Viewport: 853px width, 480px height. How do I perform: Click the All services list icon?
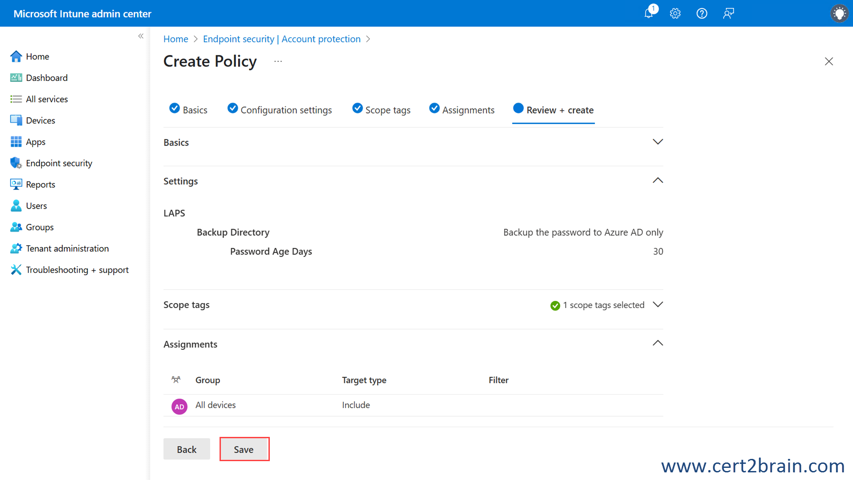16,99
